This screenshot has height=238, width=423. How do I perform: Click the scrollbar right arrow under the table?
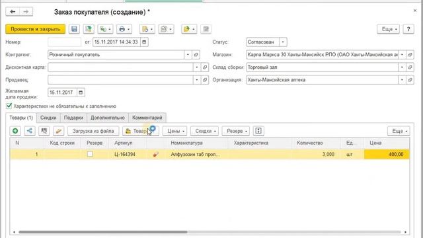click(405, 232)
